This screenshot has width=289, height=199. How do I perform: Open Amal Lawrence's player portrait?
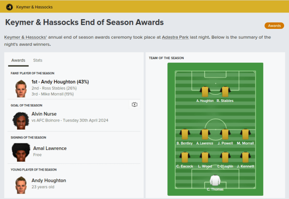(18, 152)
